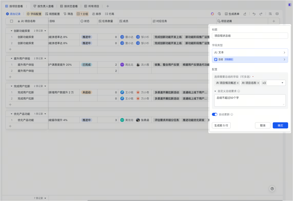The width and height of the screenshot is (293, 201).
Task: Open the comments icon in toolbar
Action: (x=277, y=14)
